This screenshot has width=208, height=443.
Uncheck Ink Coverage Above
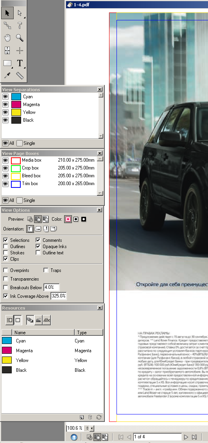point(5,296)
